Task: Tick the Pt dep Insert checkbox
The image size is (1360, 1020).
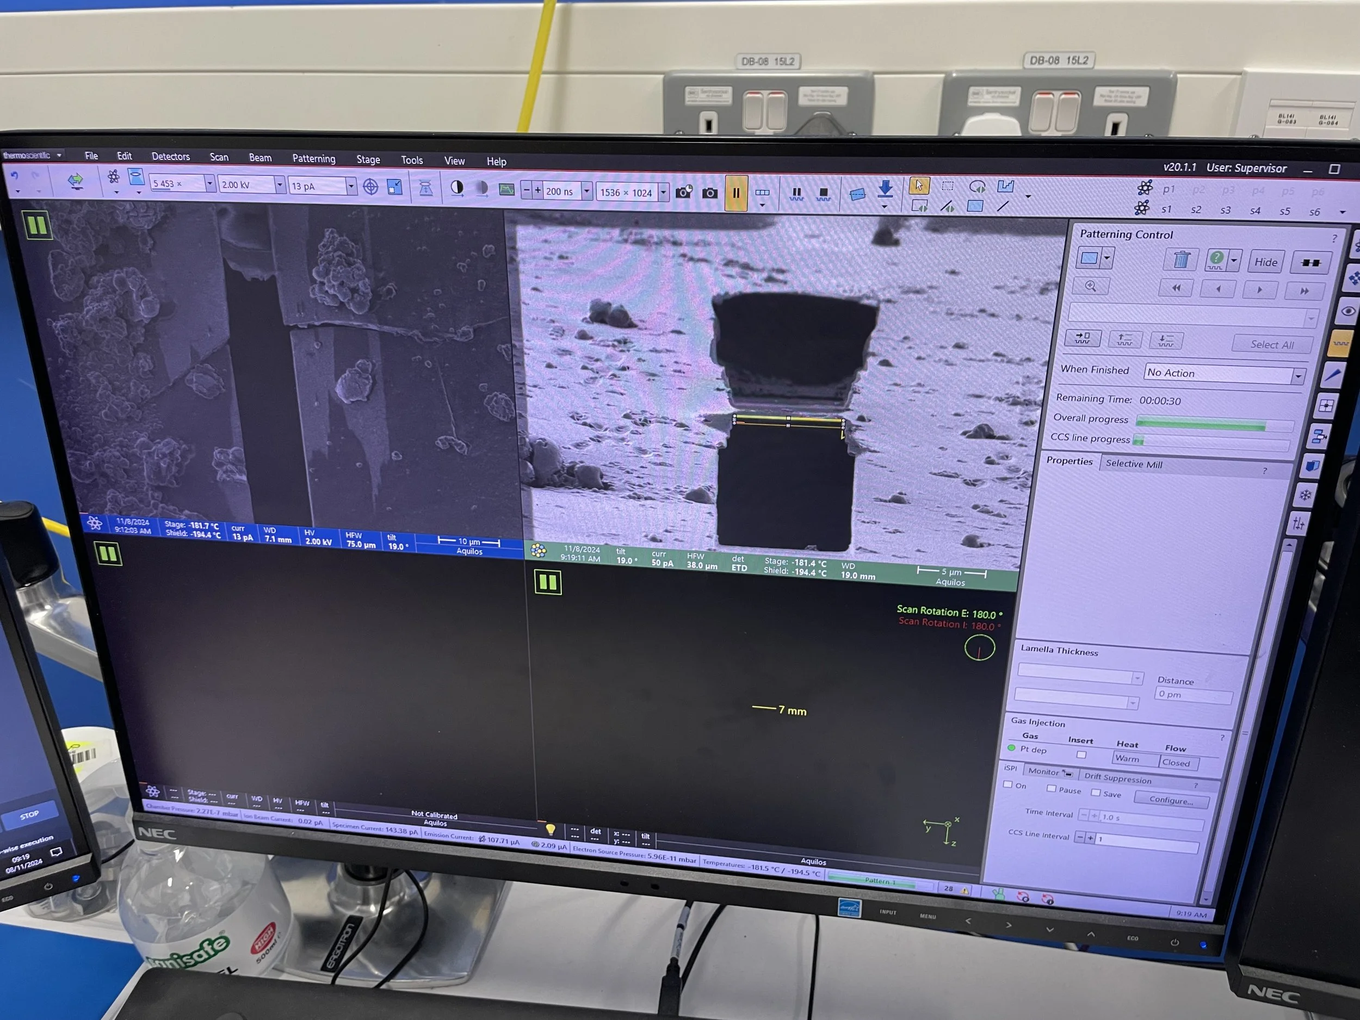Action: pos(1081,755)
